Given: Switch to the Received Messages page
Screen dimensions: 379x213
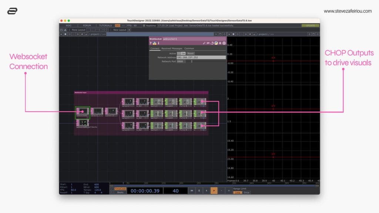Looking at the screenshot, I should point(172,48).
